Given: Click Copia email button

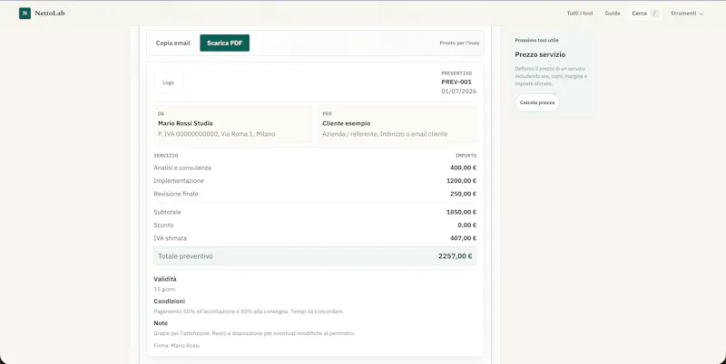Looking at the screenshot, I should tap(173, 43).
